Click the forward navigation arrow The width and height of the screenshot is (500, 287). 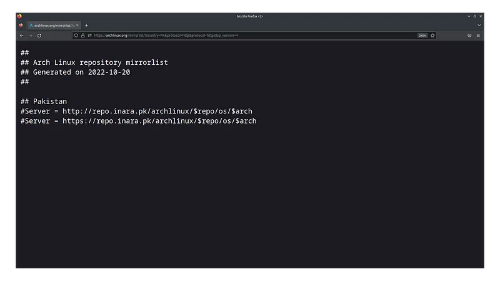[x=30, y=36]
